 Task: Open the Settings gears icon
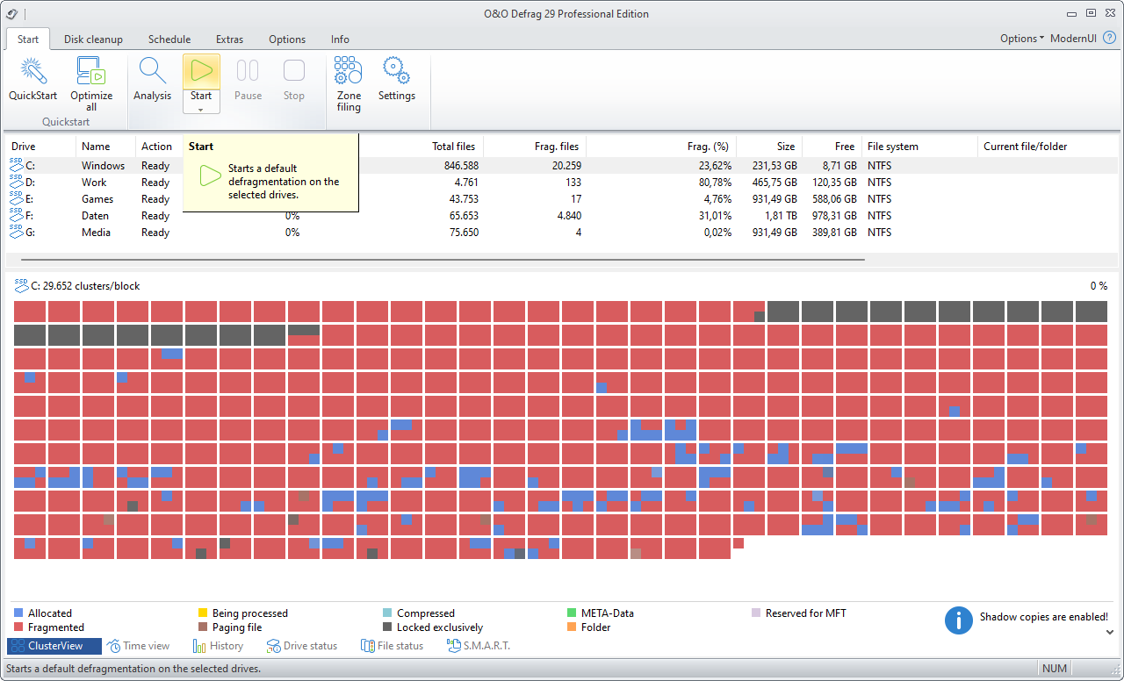pyautogui.click(x=396, y=71)
